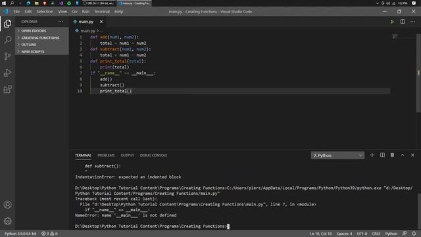The image size is (421, 237).
Task: Open Edge browser from taskbar
Action: 28,3
